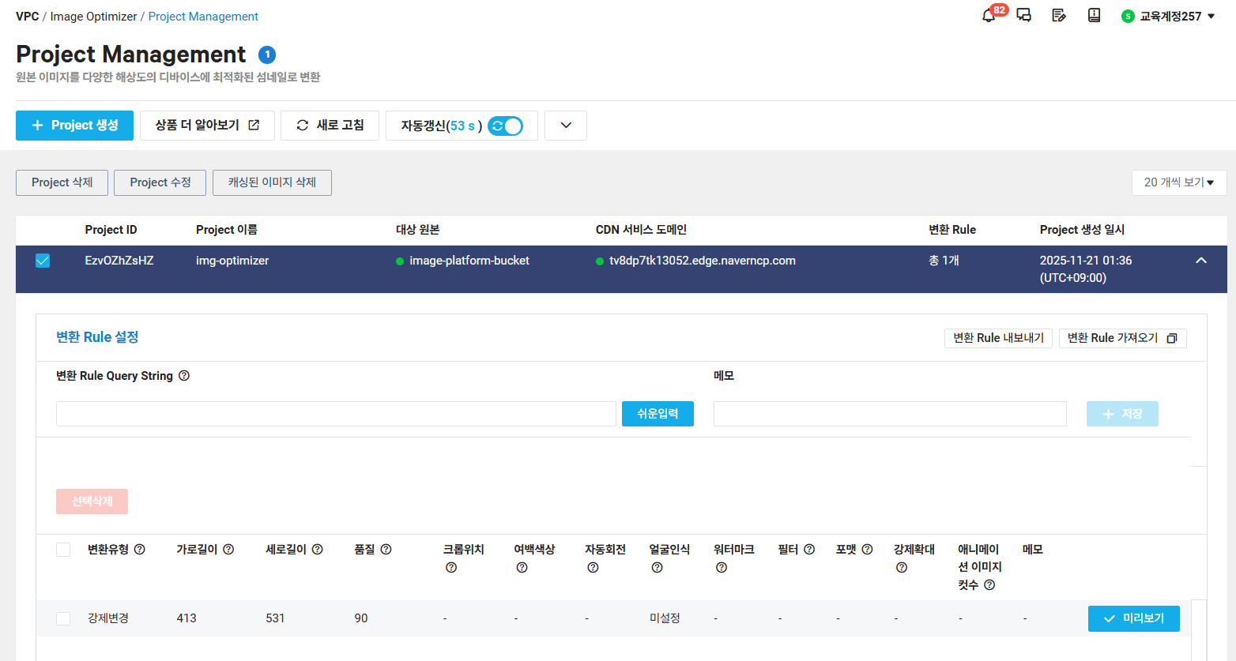
Task: Click the Project 생성 button
Action: pos(74,126)
